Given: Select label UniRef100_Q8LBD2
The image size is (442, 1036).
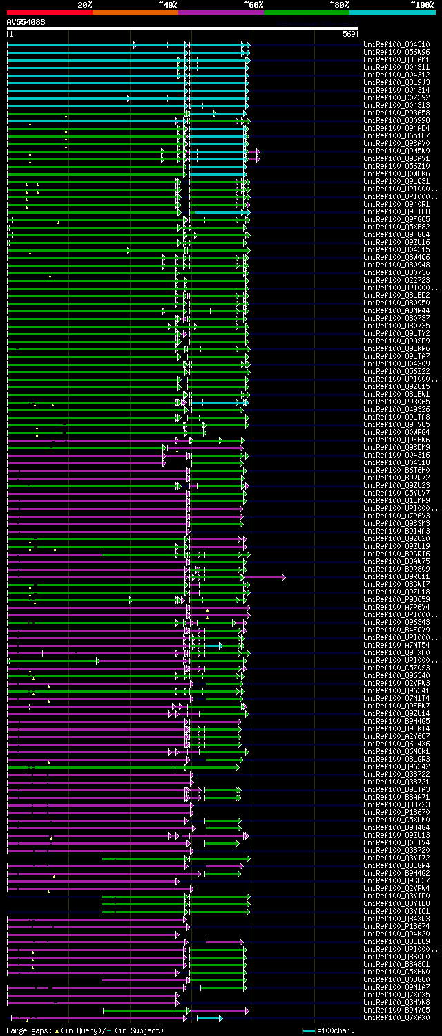Looking at the screenshot, I should pos(396,295).
